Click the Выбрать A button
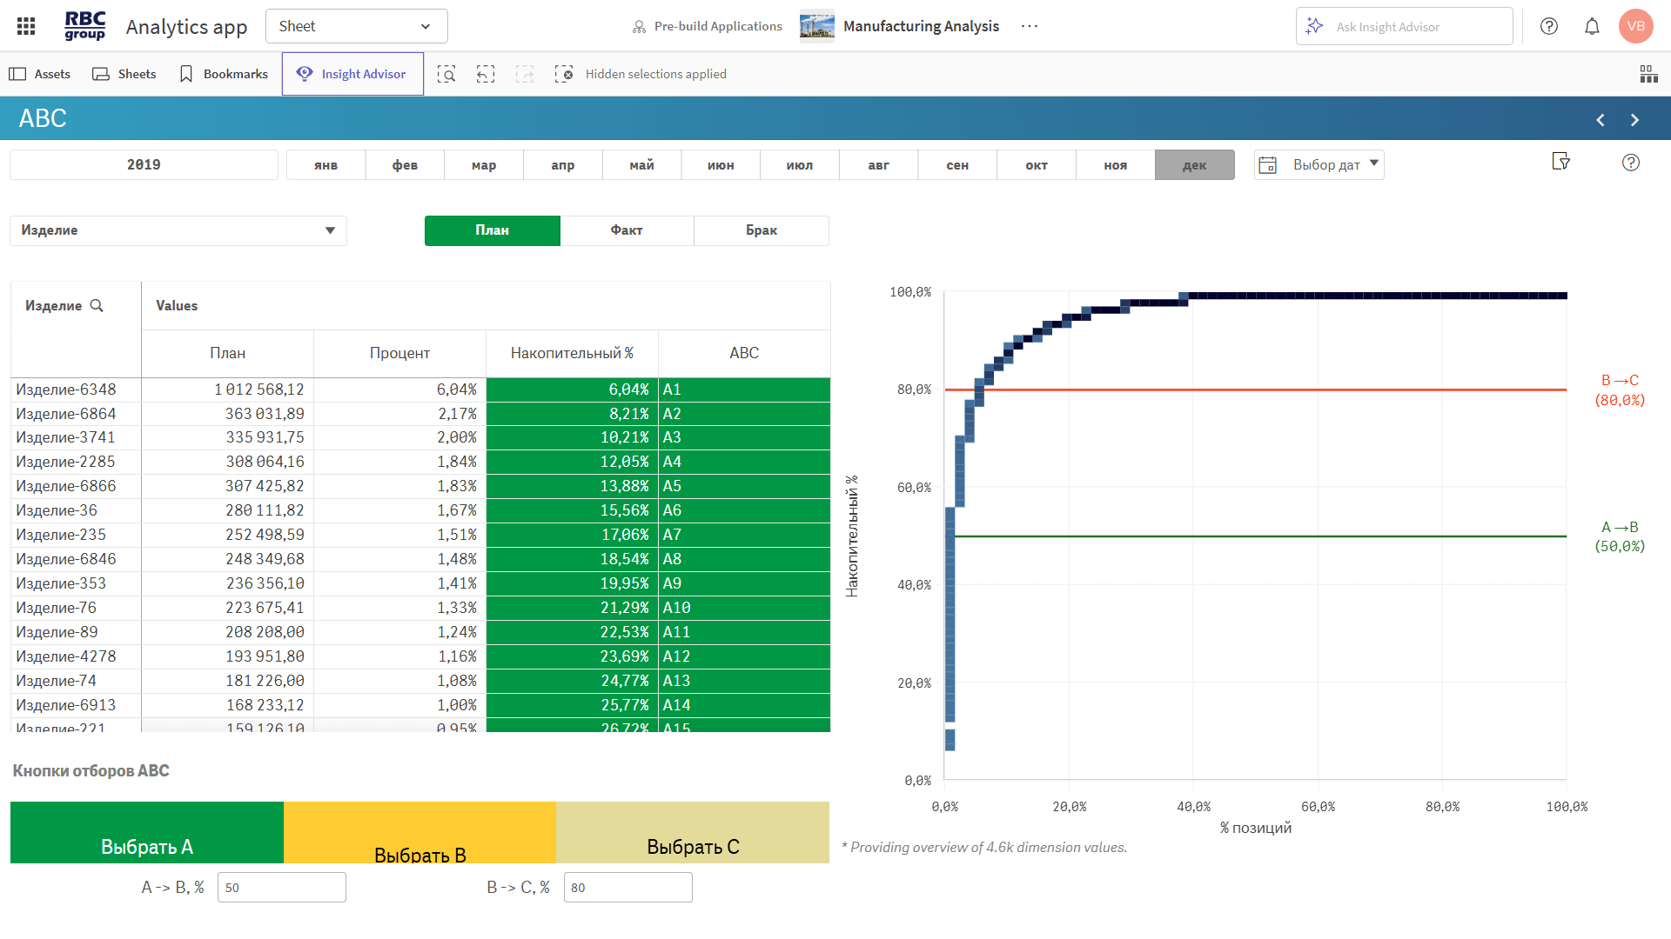This screenshot has width=1671, height=939. (x=147, y=833)
